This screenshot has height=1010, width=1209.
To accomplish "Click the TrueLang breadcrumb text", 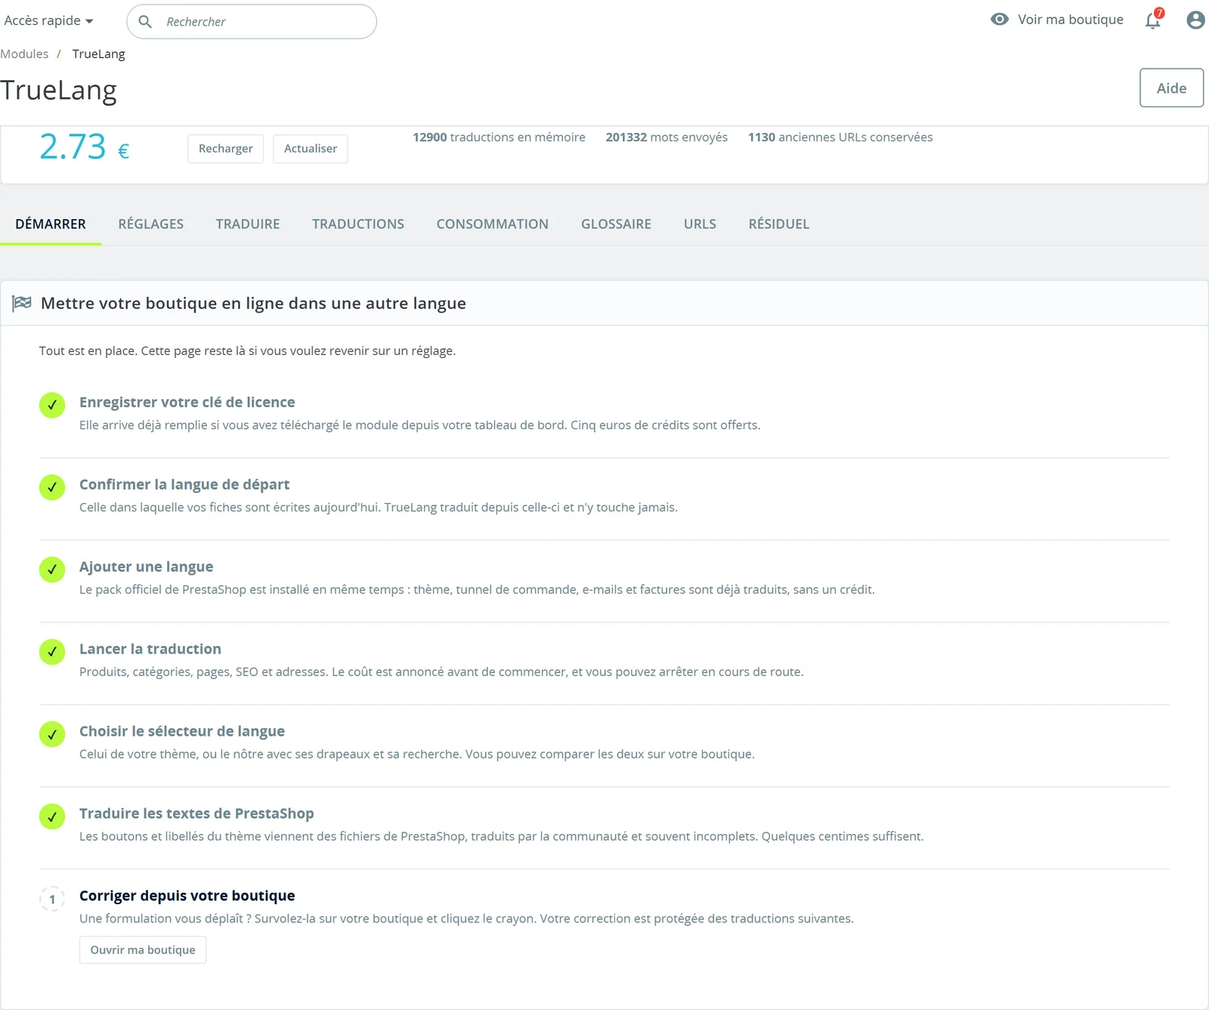I will point(99,54).
